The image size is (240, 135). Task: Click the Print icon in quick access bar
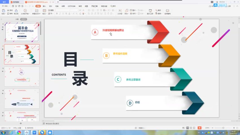pos(19,6)
